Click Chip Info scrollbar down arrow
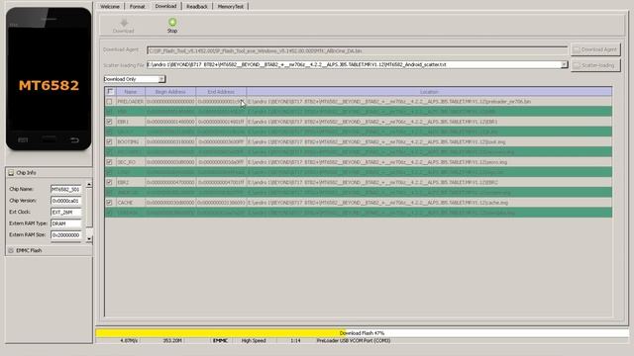Viewport: 634px width, 356px height. coord(89,239)
